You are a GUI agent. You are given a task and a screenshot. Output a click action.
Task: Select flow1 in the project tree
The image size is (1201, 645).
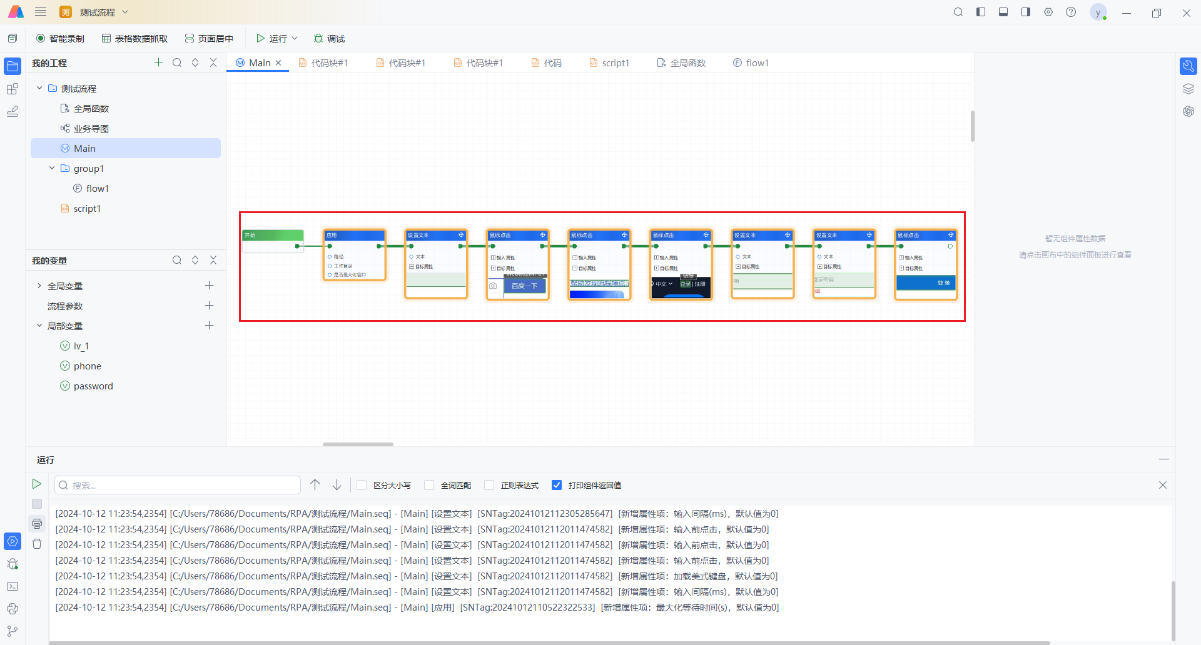pyautogui.click(x=98, y=188)
